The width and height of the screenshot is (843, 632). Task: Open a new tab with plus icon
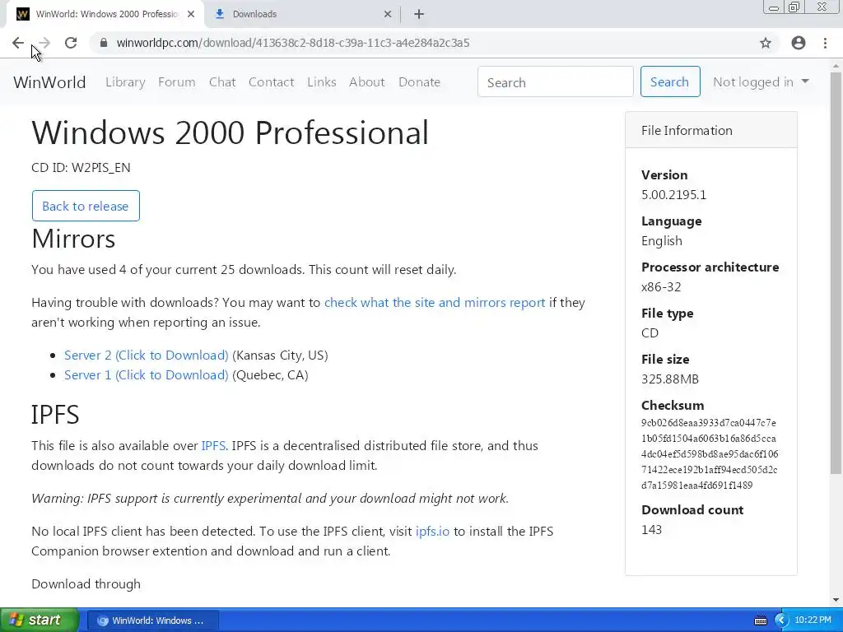coord(419,15)
